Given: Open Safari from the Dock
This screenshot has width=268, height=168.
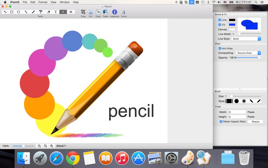Looking at the screenshot, I should 56,158.
